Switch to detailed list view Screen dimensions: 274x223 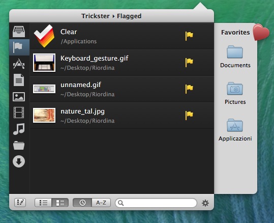(60, 203)
